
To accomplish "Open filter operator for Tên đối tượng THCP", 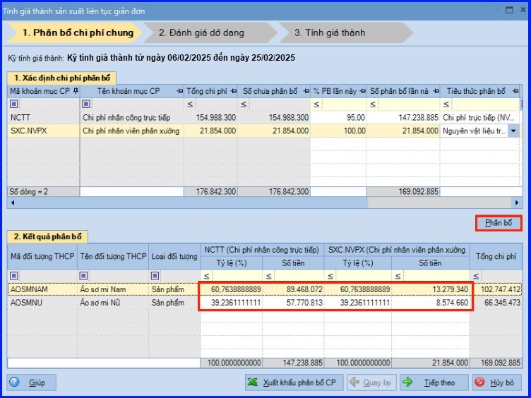I will [x=84, y=275].
